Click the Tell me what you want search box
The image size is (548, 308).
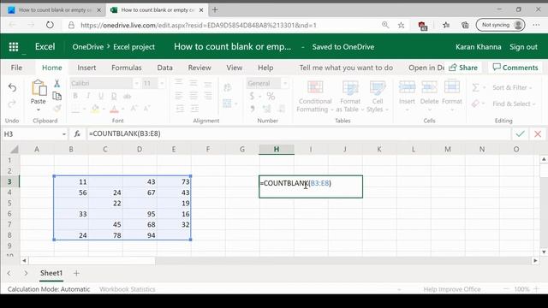point(346,68)
